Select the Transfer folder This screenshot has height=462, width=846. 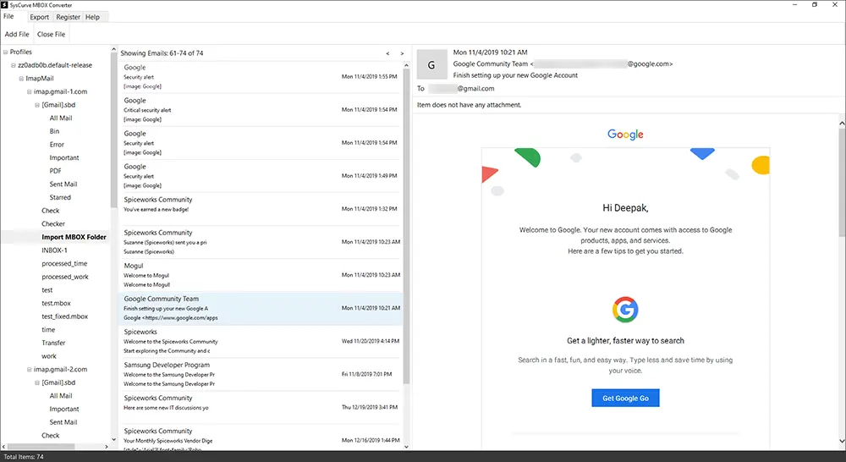(x=53, y=343)
